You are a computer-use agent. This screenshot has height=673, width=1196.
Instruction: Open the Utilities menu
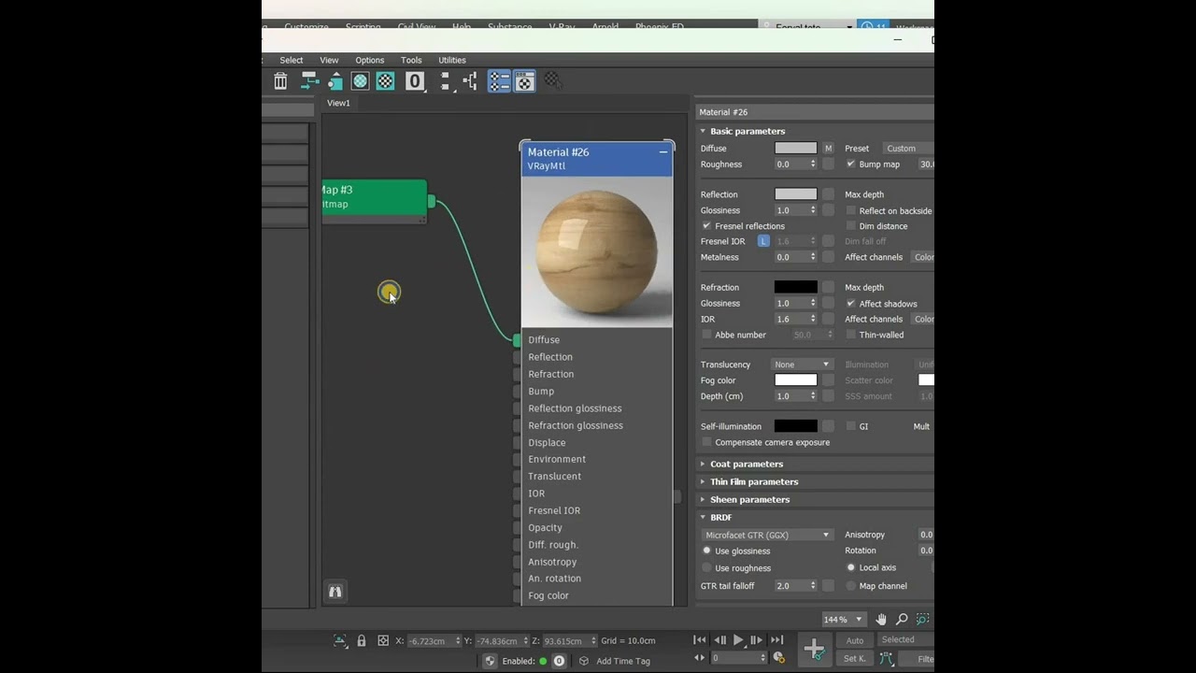452,60
